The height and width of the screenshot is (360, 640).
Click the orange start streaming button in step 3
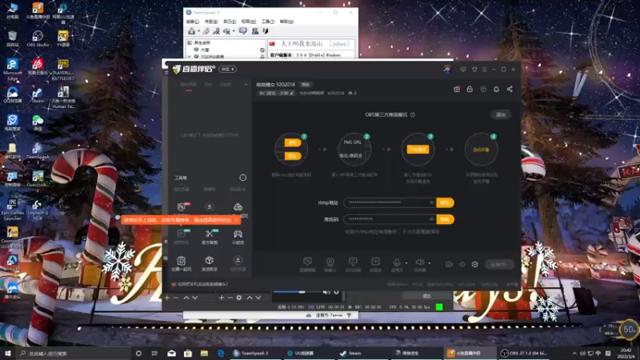(x=418, y=150)
